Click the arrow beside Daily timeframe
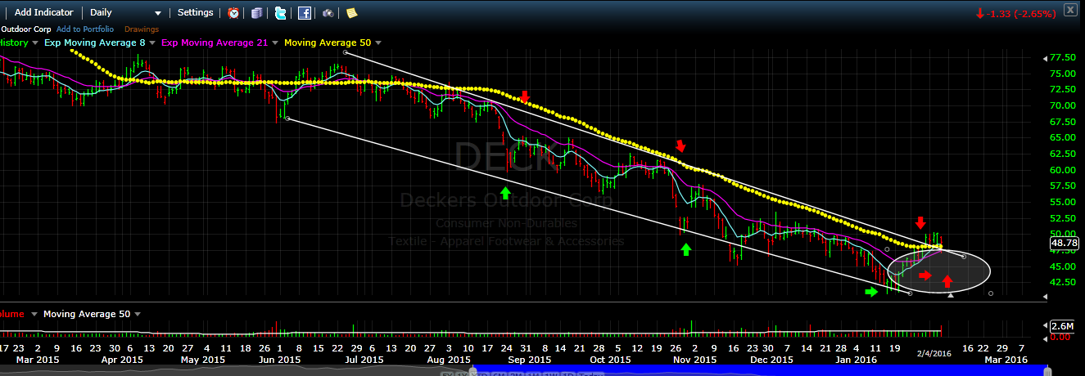 158,14
